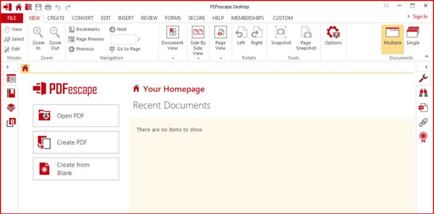The width and height of the screenshot is (434, 214).
Task: Open the page thumbnails sidebar panel
Action: [11, 78]
